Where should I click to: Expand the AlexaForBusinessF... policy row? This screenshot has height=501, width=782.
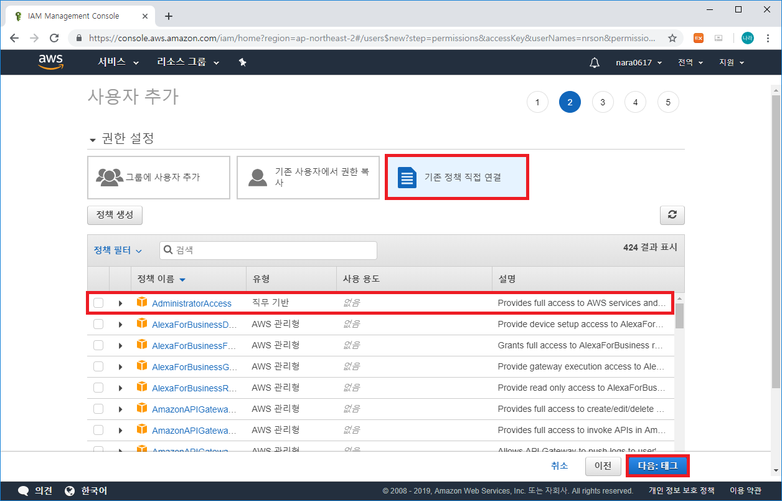pyautogui.click(x=120, y=346)
